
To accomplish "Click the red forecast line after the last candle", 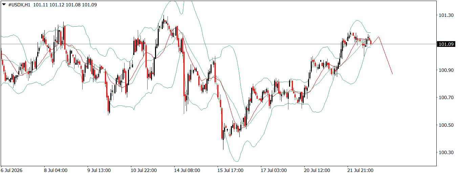I will [385, 55].
